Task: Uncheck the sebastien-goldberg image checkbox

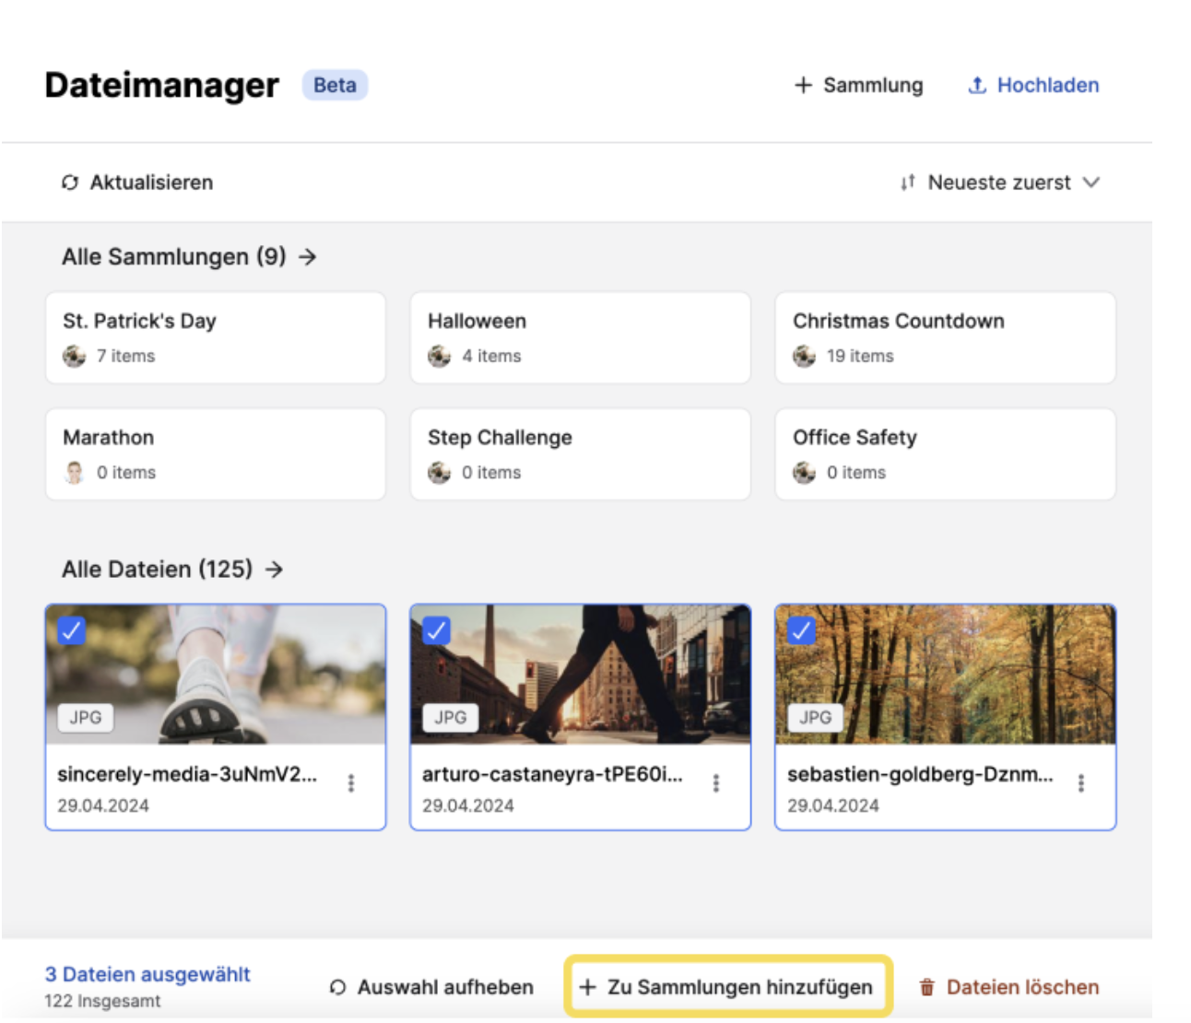Action: [801, 630]
